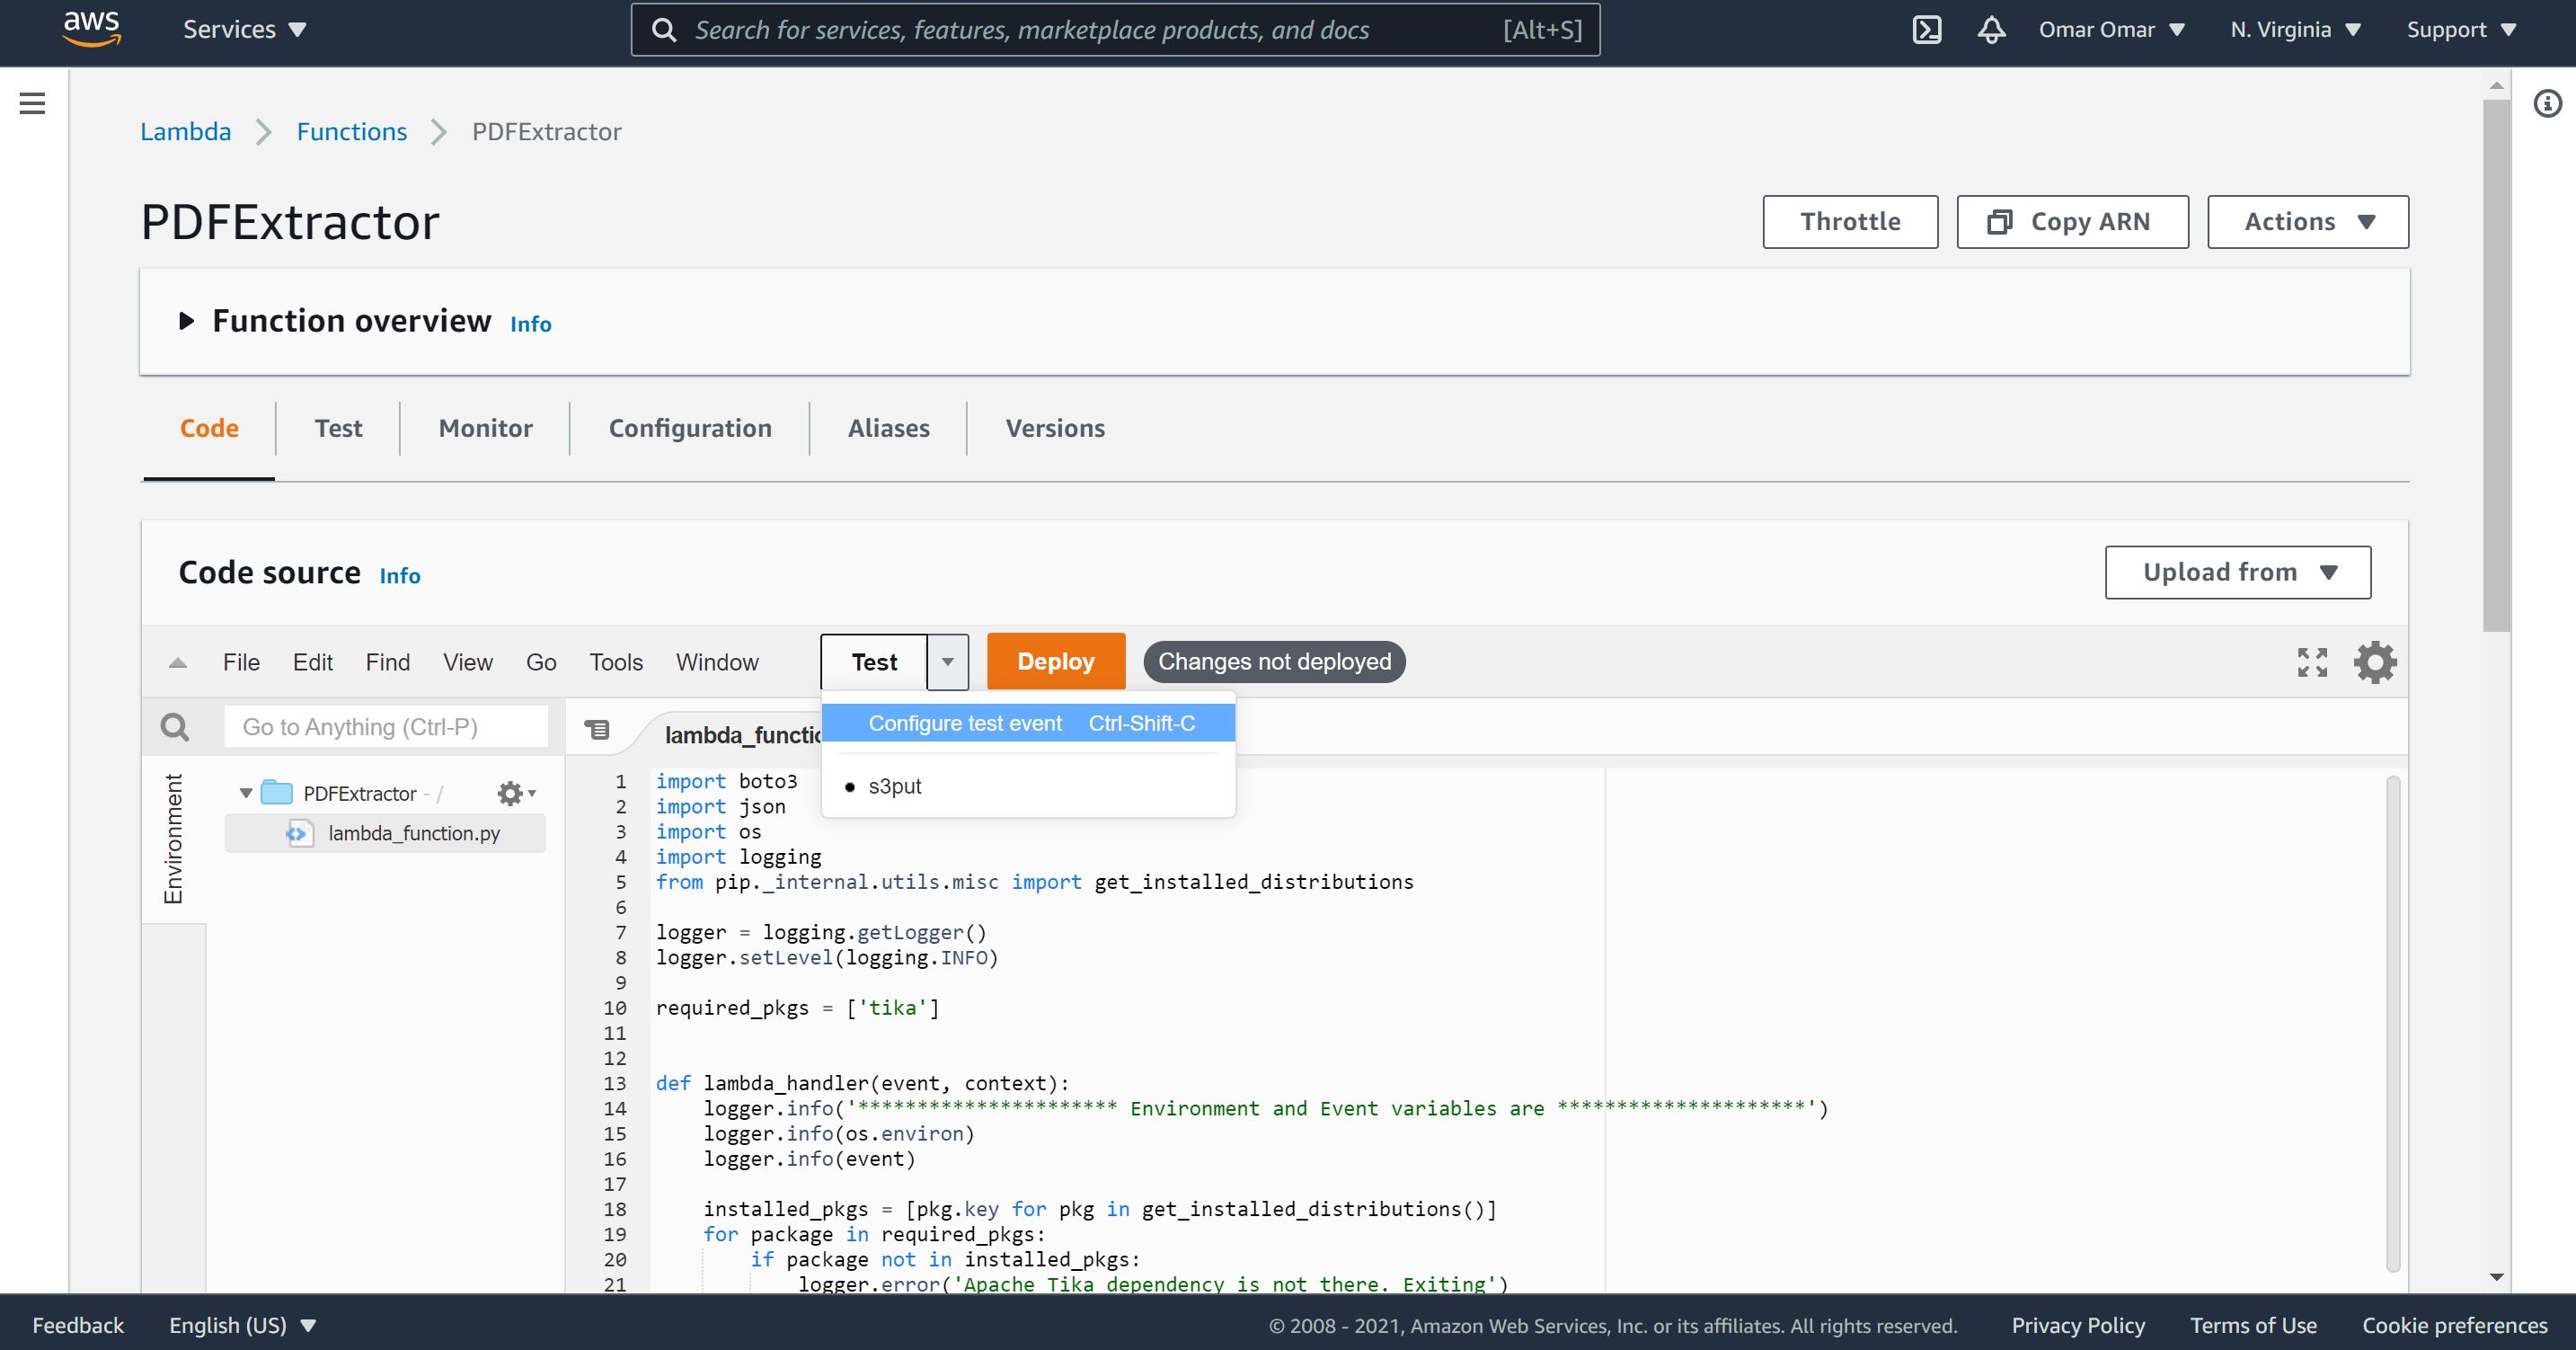2576x1350 pixels.
Task: Click the Test tab in navigation
Action: coord(337,428)
